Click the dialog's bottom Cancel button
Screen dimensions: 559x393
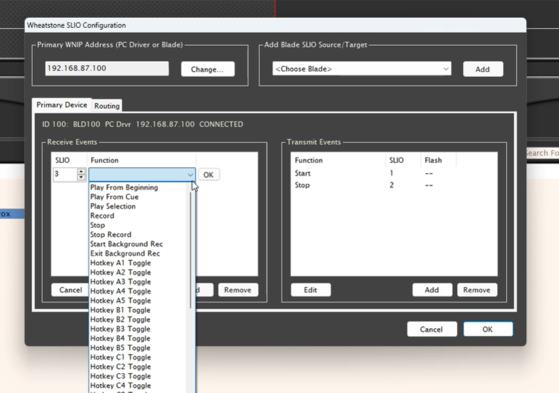(432, 329)
